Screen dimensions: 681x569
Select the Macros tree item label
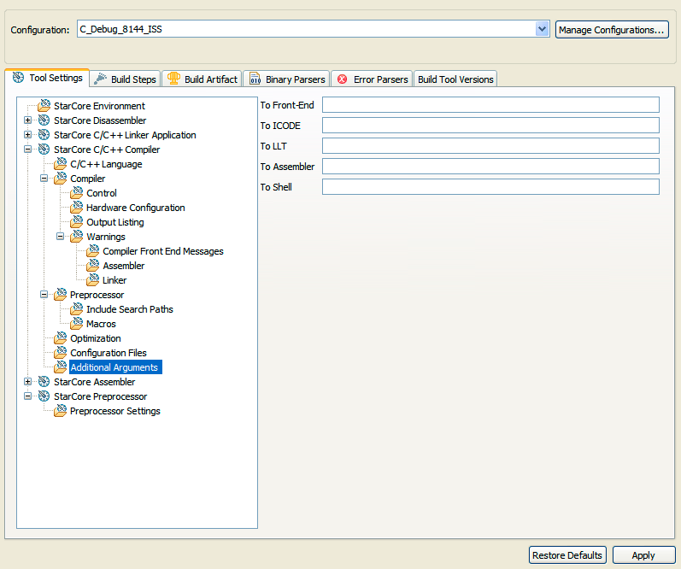(101, 324)
